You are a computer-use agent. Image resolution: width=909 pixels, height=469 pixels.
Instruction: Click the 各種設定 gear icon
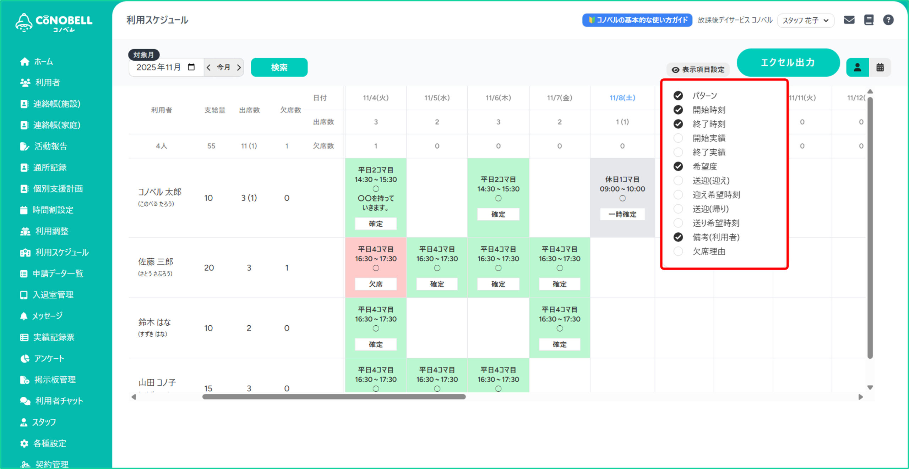(24, 443)
